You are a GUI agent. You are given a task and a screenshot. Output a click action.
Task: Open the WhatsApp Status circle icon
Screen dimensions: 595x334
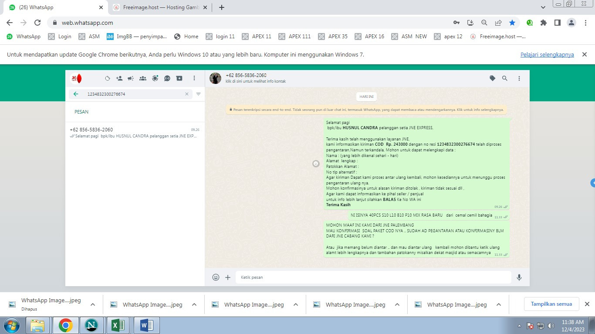click(108, 78)
